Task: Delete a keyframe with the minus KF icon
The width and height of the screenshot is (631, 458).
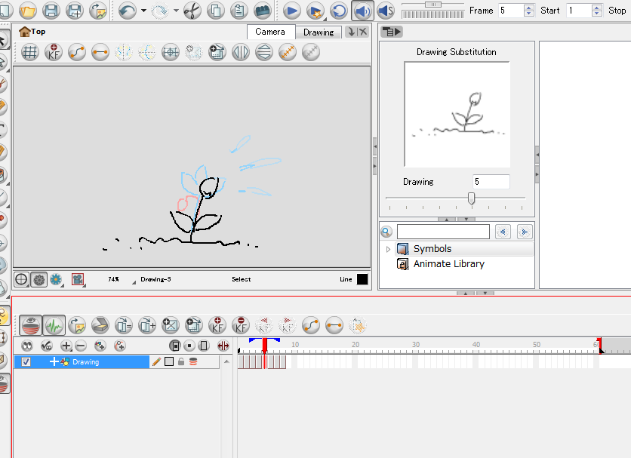Action: pyautogui.click(x=241, y=326)
